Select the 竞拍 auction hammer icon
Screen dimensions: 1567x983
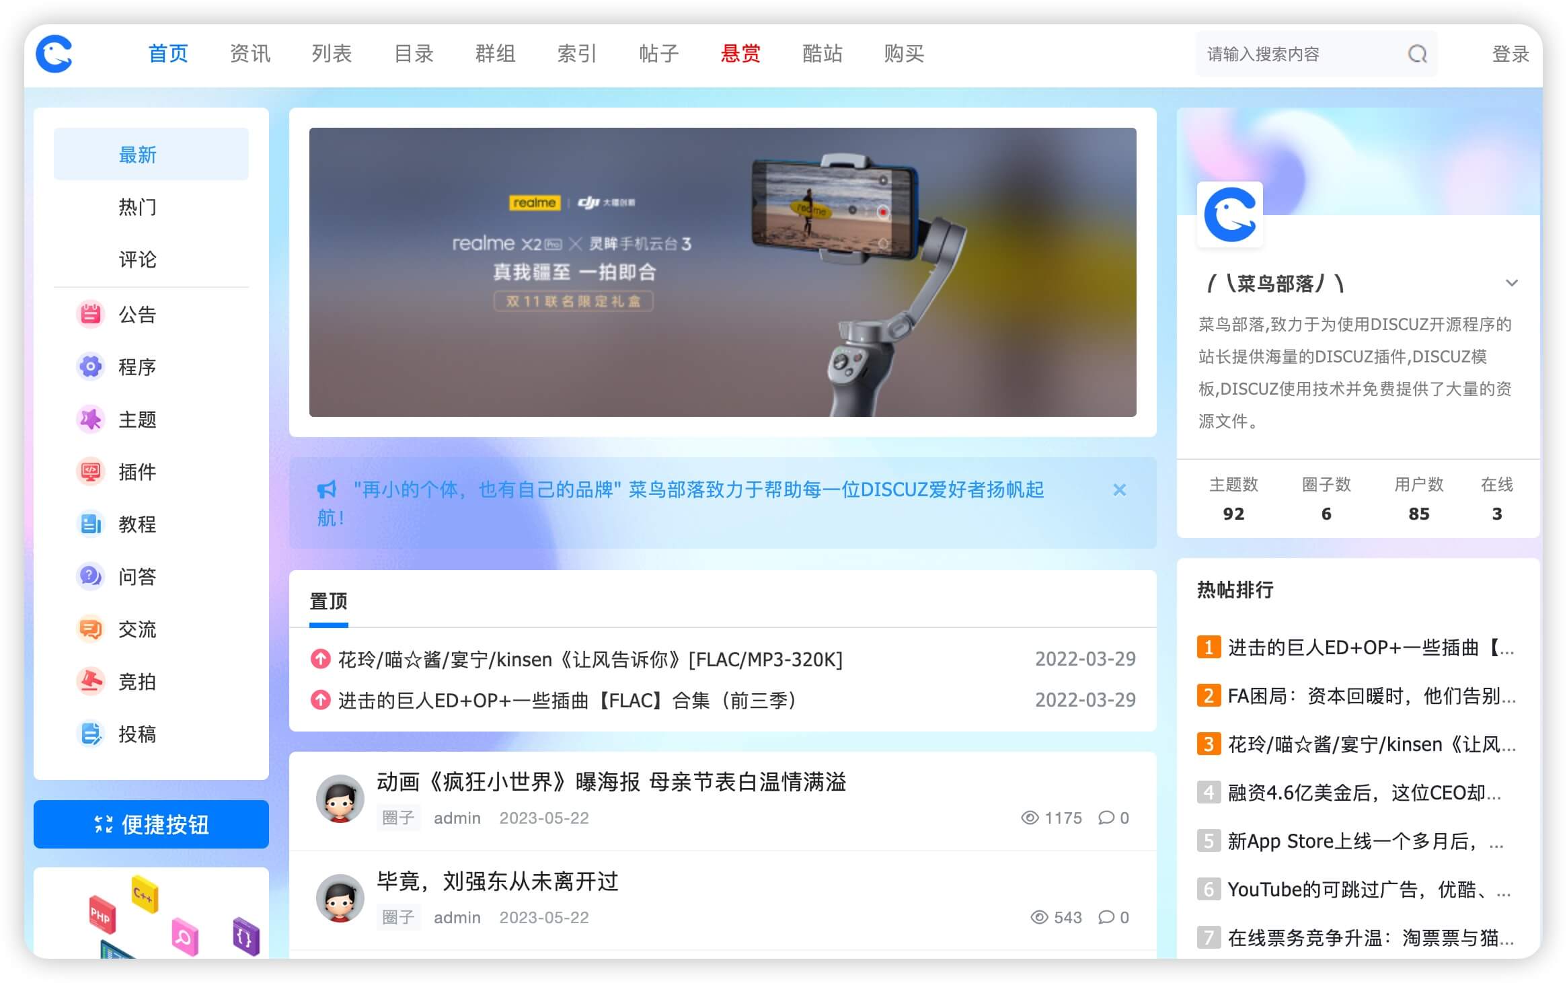click(x=90, y=681)
